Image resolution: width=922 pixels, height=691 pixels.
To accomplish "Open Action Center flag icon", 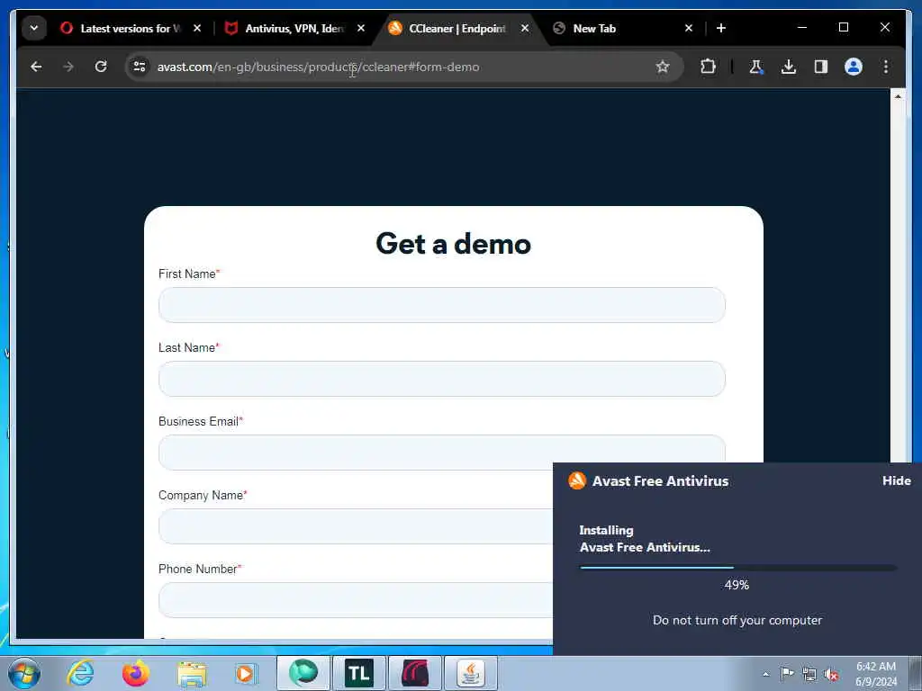I will coord(787,674).
